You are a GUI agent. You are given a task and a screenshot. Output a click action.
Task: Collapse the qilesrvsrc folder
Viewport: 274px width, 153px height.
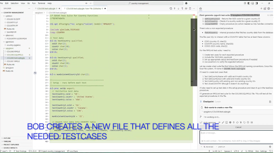click(16, 35)
